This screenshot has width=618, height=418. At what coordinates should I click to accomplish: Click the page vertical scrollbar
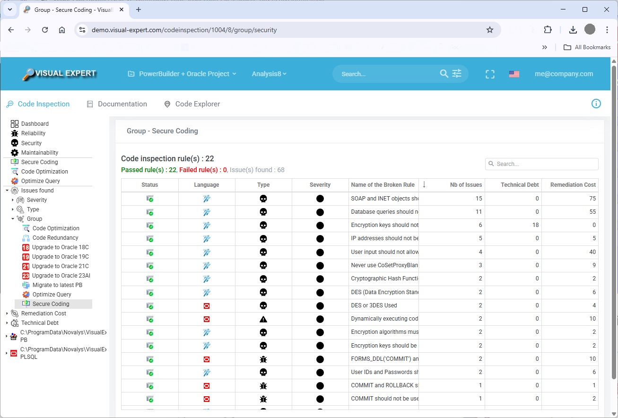tap(614, 213)
